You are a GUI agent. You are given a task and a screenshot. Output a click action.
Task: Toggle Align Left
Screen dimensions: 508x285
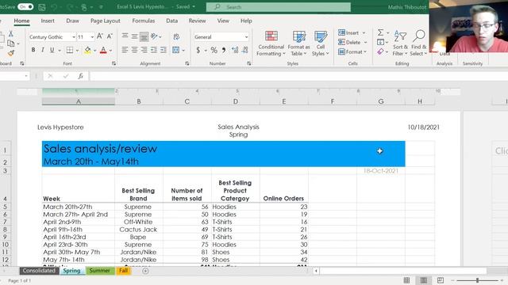click(125, 50)
